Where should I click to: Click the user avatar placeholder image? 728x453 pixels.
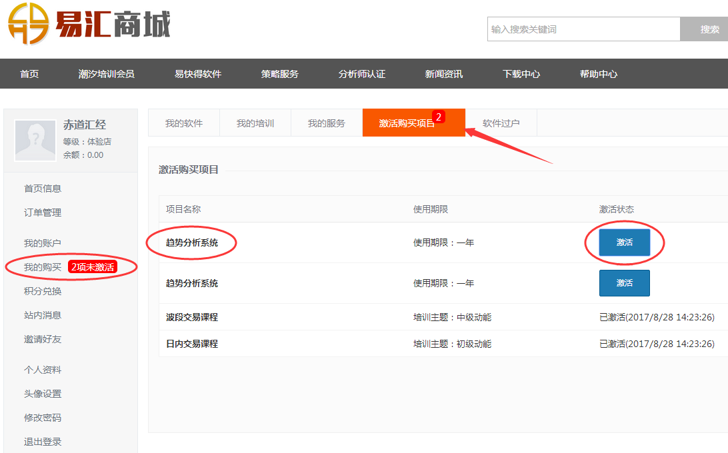(35, 140)
